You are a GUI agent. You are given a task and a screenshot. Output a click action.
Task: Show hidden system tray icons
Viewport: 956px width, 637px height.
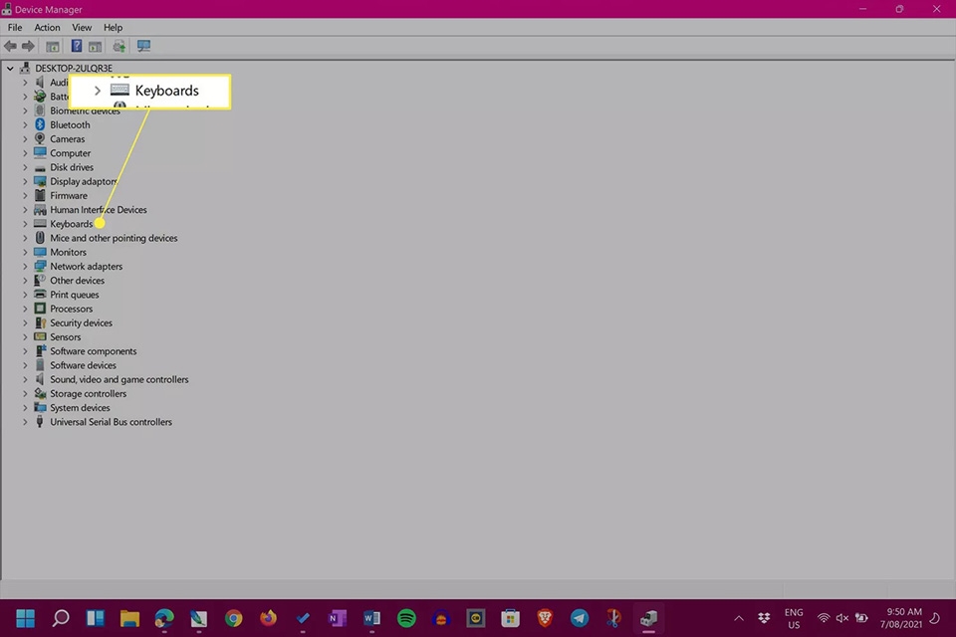tap(739, 619)
